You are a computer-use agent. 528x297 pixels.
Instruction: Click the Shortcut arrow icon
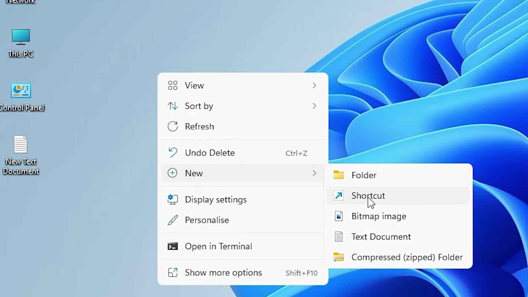click(339, 196)
